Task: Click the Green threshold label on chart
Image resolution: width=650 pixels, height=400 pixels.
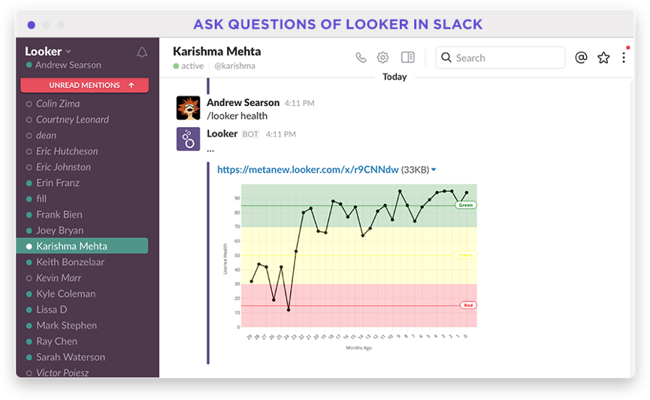Action: tap(465, 205)
